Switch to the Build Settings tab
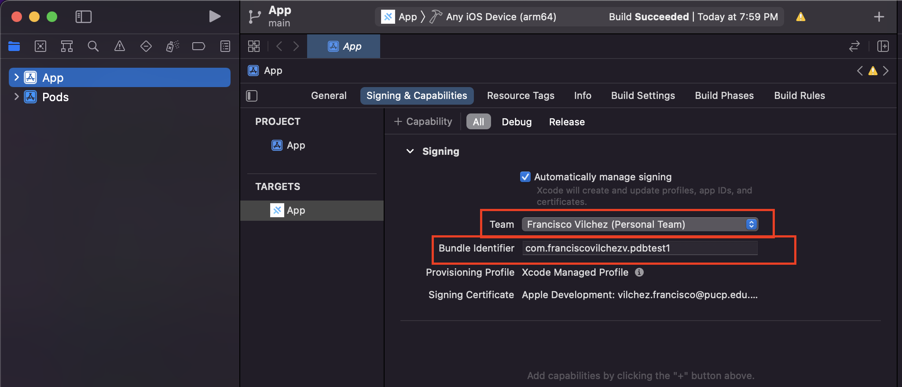The width and height of the screenshot is (902, 387). pyautogui.click(x=642, y=96)
